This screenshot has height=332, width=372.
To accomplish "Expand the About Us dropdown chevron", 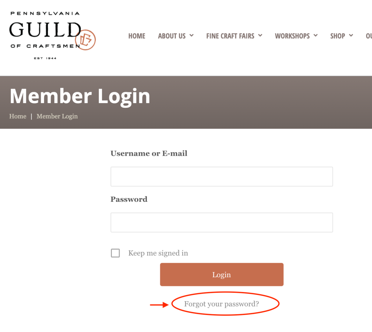I will [191, 36].
